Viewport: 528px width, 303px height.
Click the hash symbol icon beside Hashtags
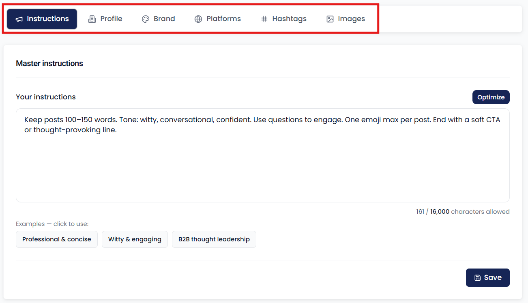[x=264, y=19]
